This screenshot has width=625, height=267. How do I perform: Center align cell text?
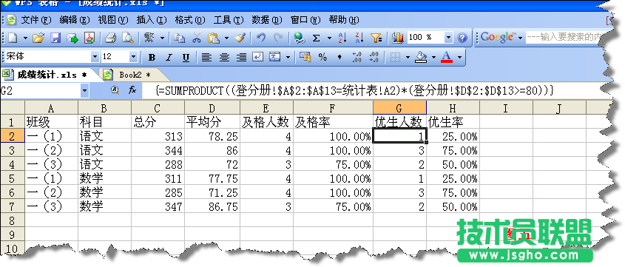coord(224,58)
